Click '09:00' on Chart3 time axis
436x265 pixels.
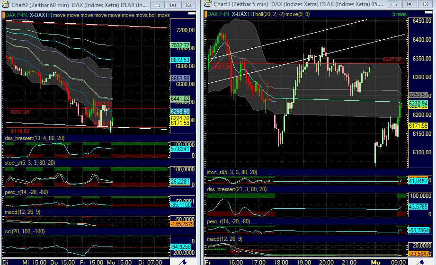[398, 262]
